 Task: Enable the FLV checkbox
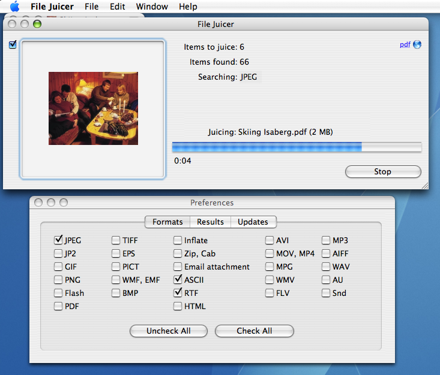coord(270,293)
